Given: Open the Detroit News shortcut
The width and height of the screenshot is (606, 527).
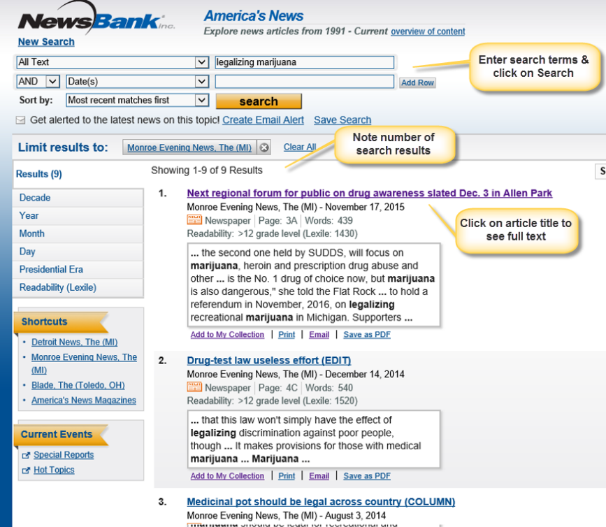Looking at the screenshot, I should point(75,342).
